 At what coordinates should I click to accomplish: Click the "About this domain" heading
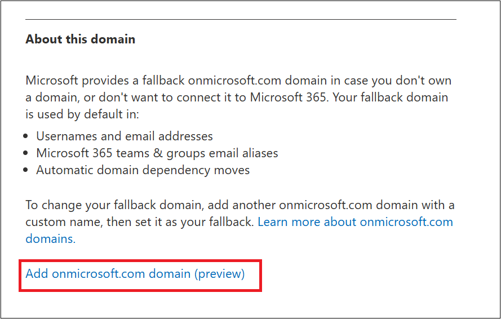pos(80,39)
